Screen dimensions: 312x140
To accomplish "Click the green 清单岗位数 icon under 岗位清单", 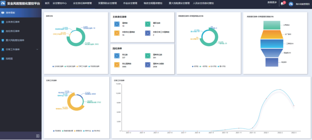I will (x=148, y=56).
